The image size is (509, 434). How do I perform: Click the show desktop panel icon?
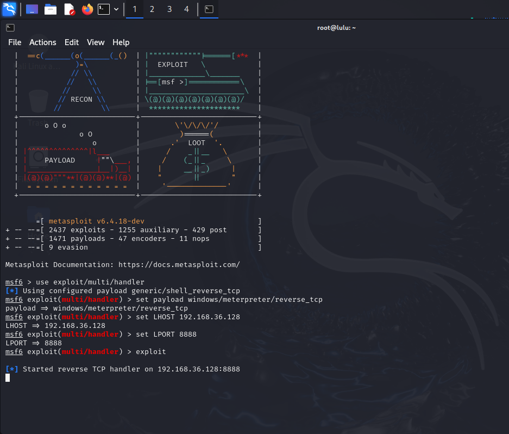point(32,9)
